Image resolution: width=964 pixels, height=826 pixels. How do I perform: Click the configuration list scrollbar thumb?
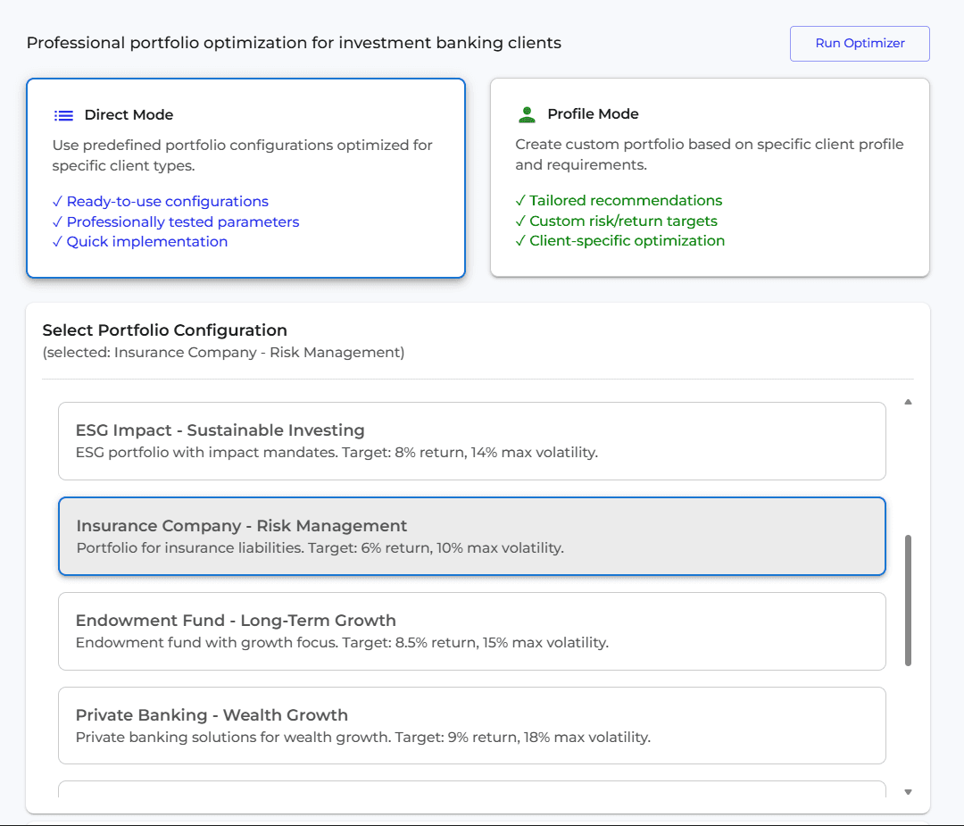tap(907, 598)
